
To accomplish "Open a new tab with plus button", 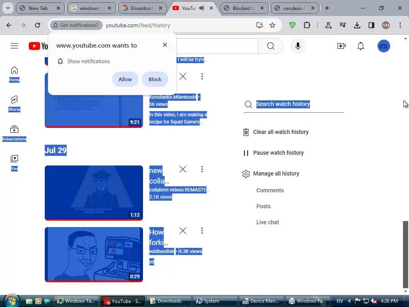I will (x=327, y=8).
